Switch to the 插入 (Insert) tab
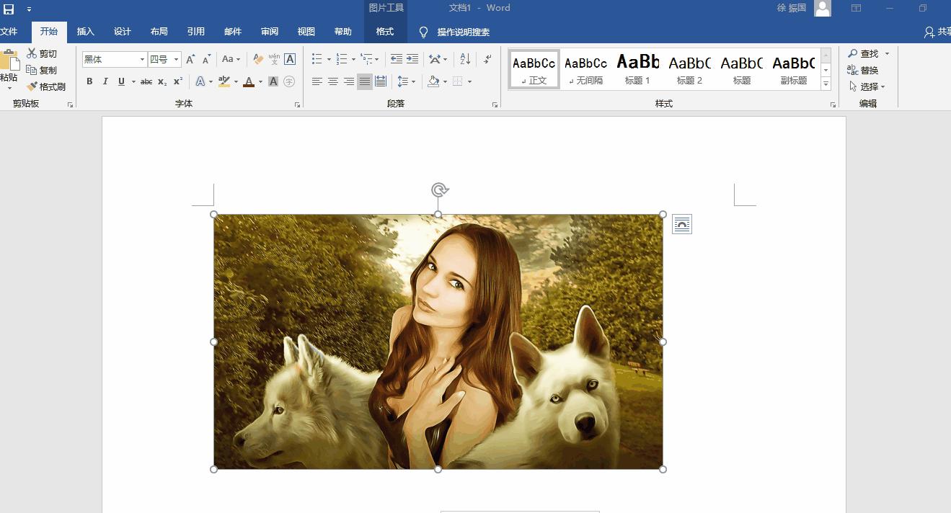The width and height of the screenshot is (951, 513). tap(86, 32)
